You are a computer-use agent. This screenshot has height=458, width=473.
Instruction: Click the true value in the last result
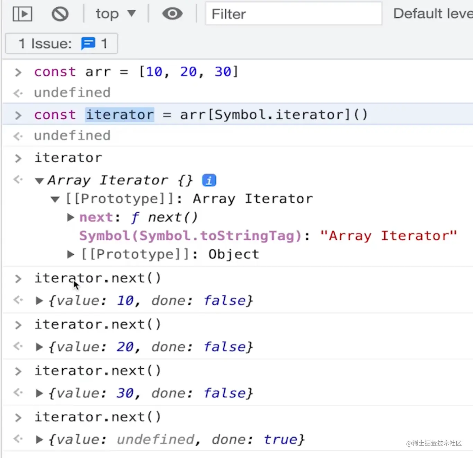tap(281, 440)
